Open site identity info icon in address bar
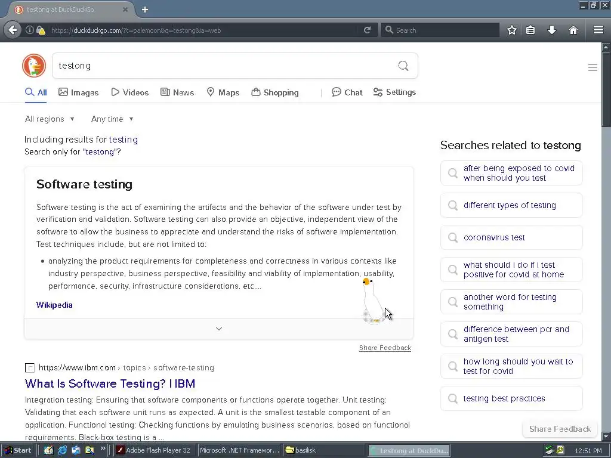 (30, 30)
